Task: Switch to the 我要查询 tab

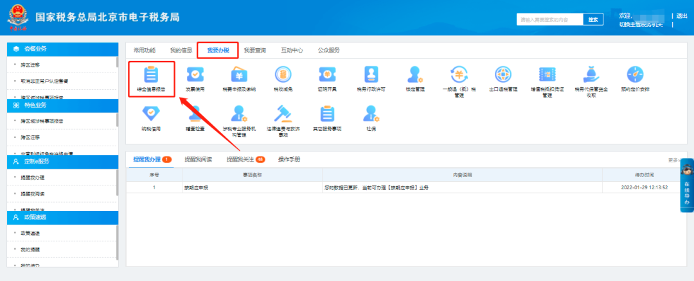Action: coord(255,51)
